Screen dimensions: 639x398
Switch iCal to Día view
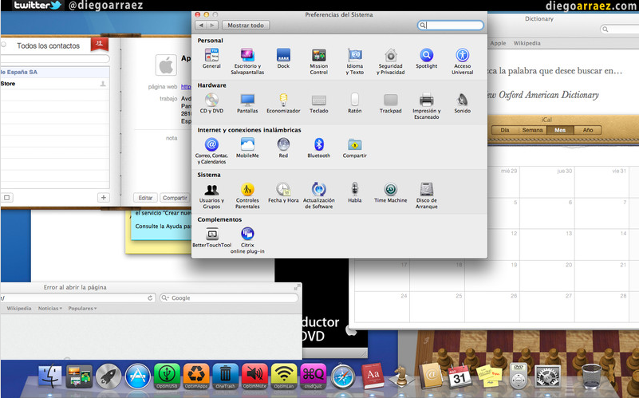(x=505, y=130)
